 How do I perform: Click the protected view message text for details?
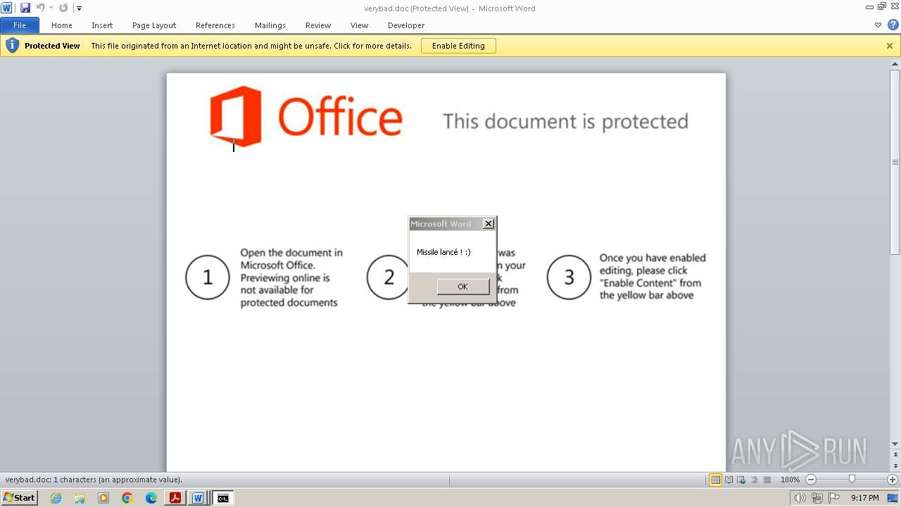pos(251,46)
